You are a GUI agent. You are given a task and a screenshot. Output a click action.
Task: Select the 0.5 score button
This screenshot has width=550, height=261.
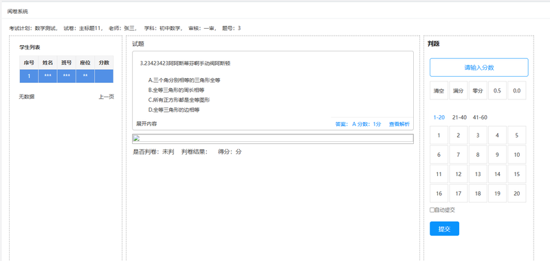[497, 90]
